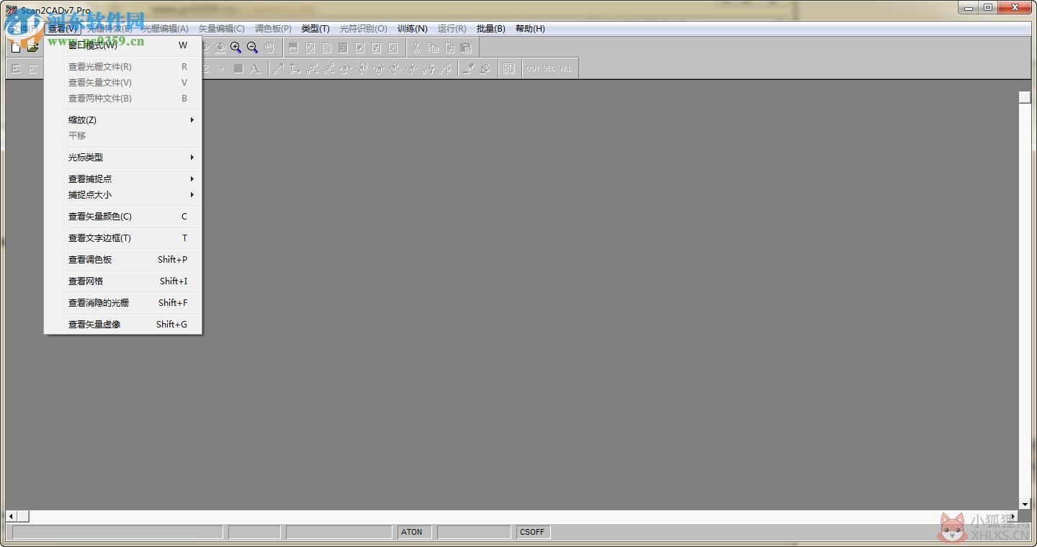Click the vertical scrollbar down arrow
Viewport: 1037px width, 547px height.
1025,505
